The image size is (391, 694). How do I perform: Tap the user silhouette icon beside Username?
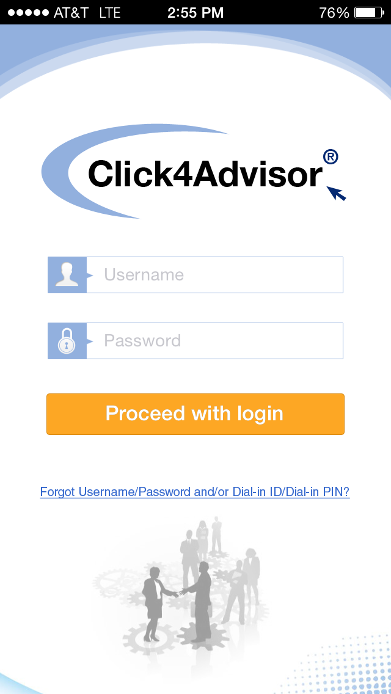click(x=67, y=275)
